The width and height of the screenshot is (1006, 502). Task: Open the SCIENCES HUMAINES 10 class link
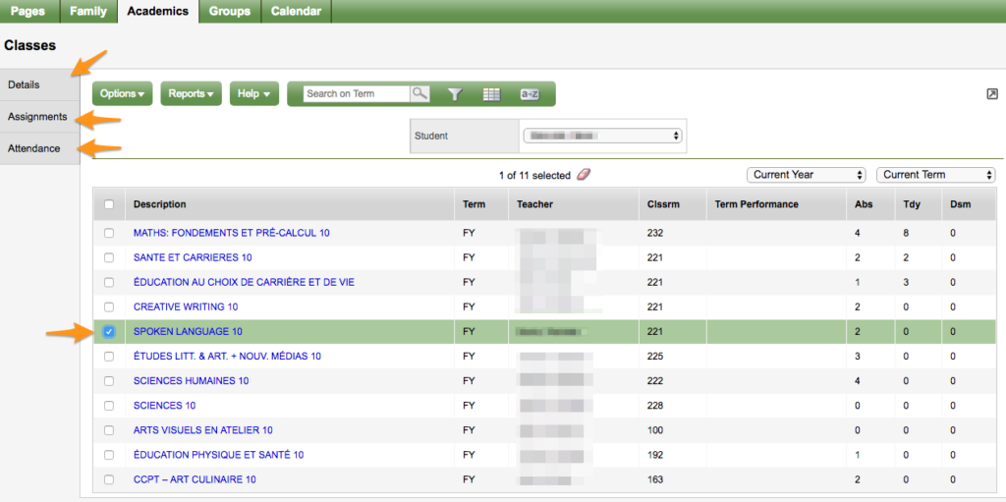(x=191, y=381)
